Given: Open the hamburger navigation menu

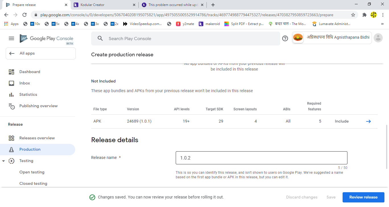Looking at the screenshot, I should click(x=11, y=38).
